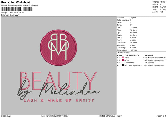The height and width of the screenshot is (118, 167).
Task: Click the magenta 6169 color swatch
Action: [123, 60]
